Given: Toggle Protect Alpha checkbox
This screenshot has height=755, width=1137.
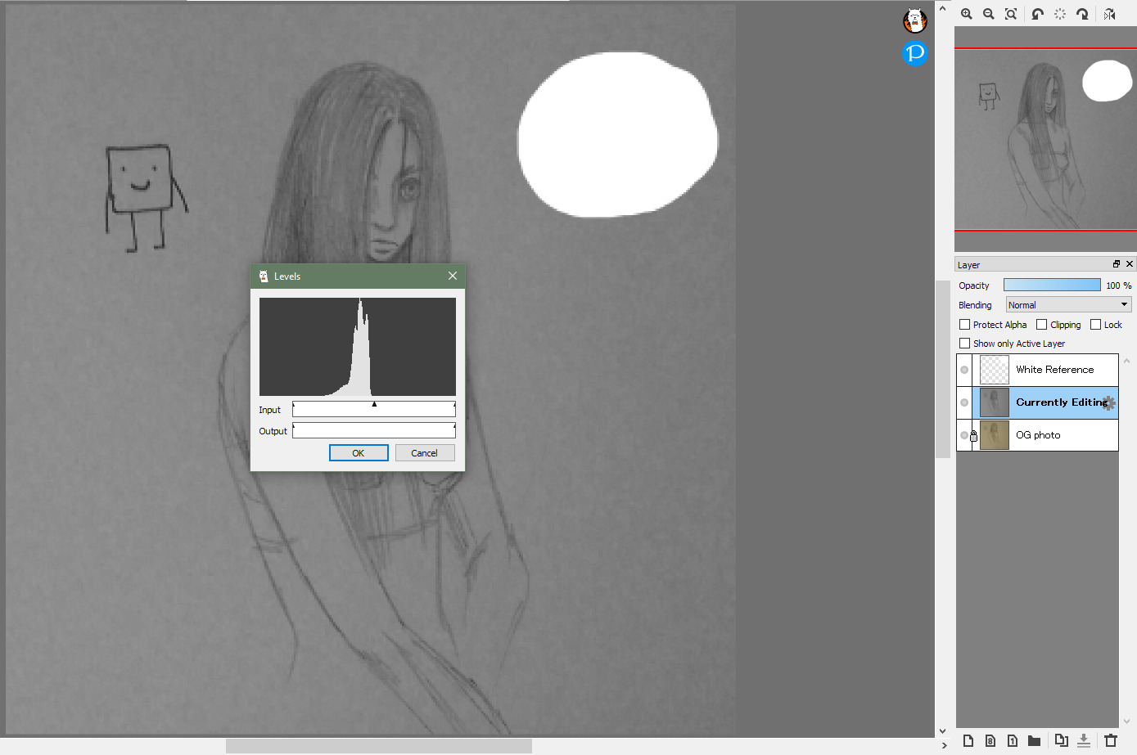Looking at the screenshot, I should click(964, 325).
